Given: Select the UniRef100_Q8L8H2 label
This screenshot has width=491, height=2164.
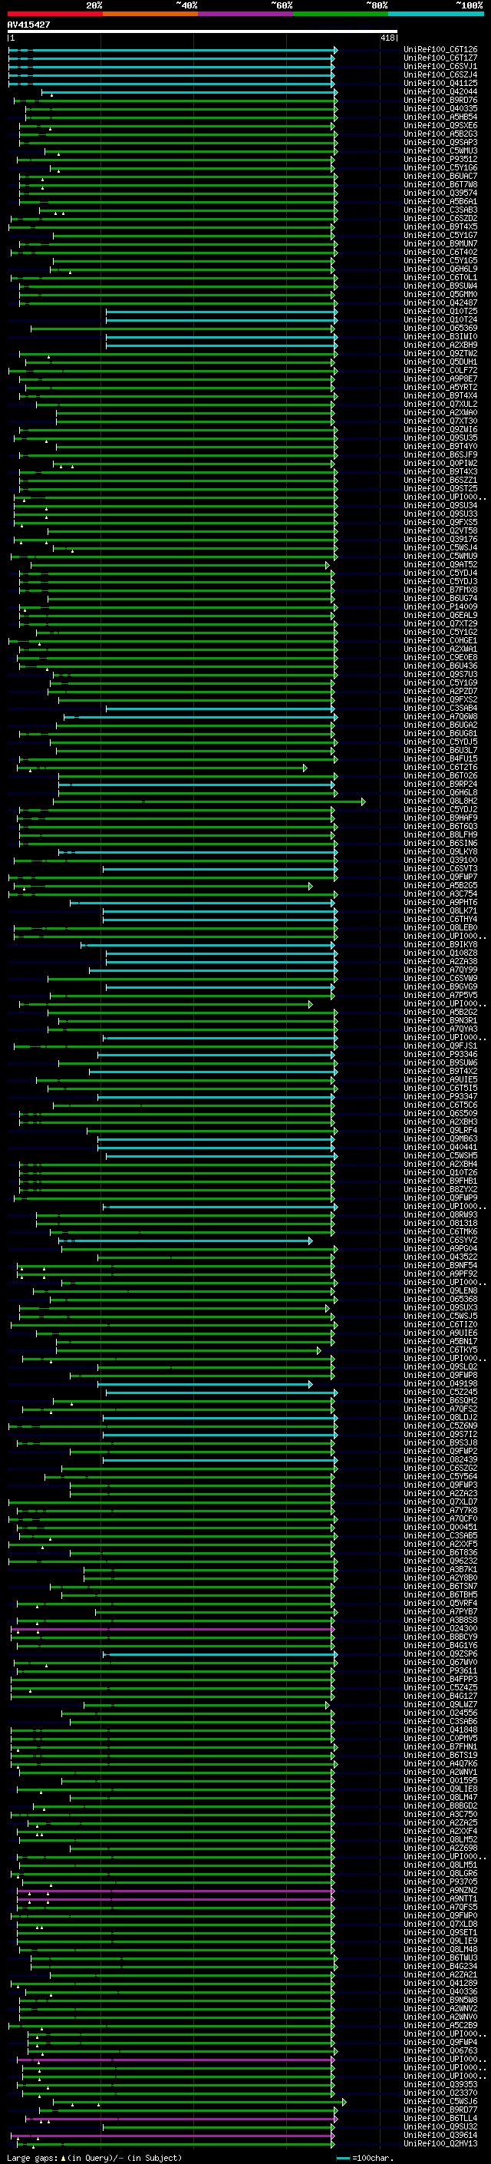Looking at the screenshot, I should pos(440,801).
